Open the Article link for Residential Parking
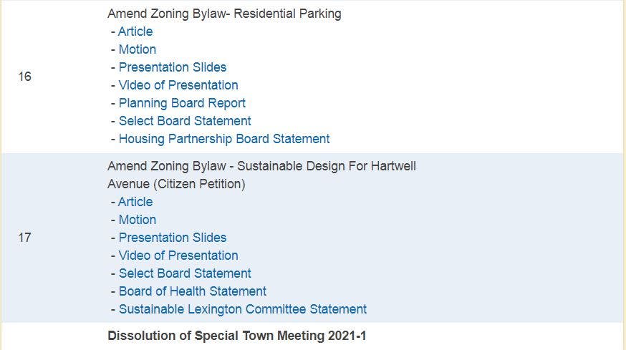This screenshot has width=626, height=350. (135, 31)
